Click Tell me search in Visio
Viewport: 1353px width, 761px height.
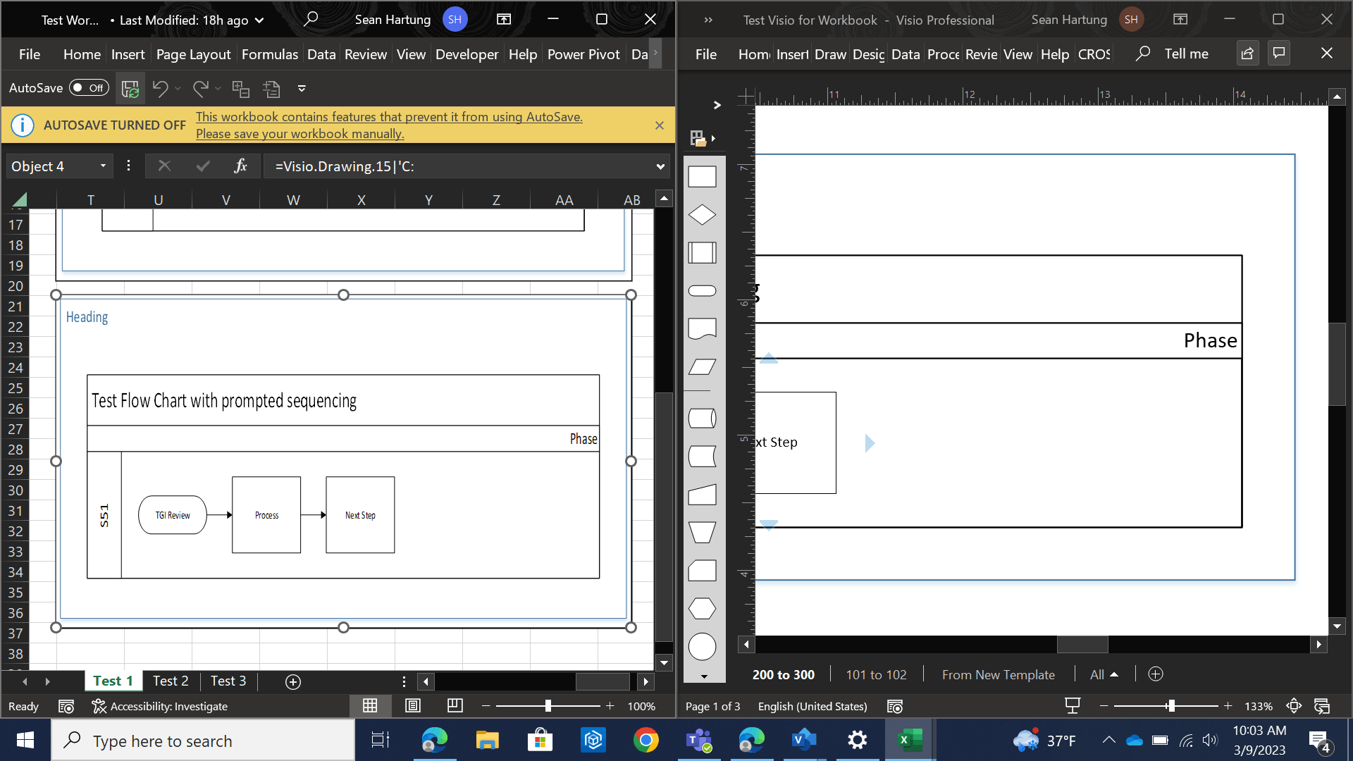click(1173, 54)
